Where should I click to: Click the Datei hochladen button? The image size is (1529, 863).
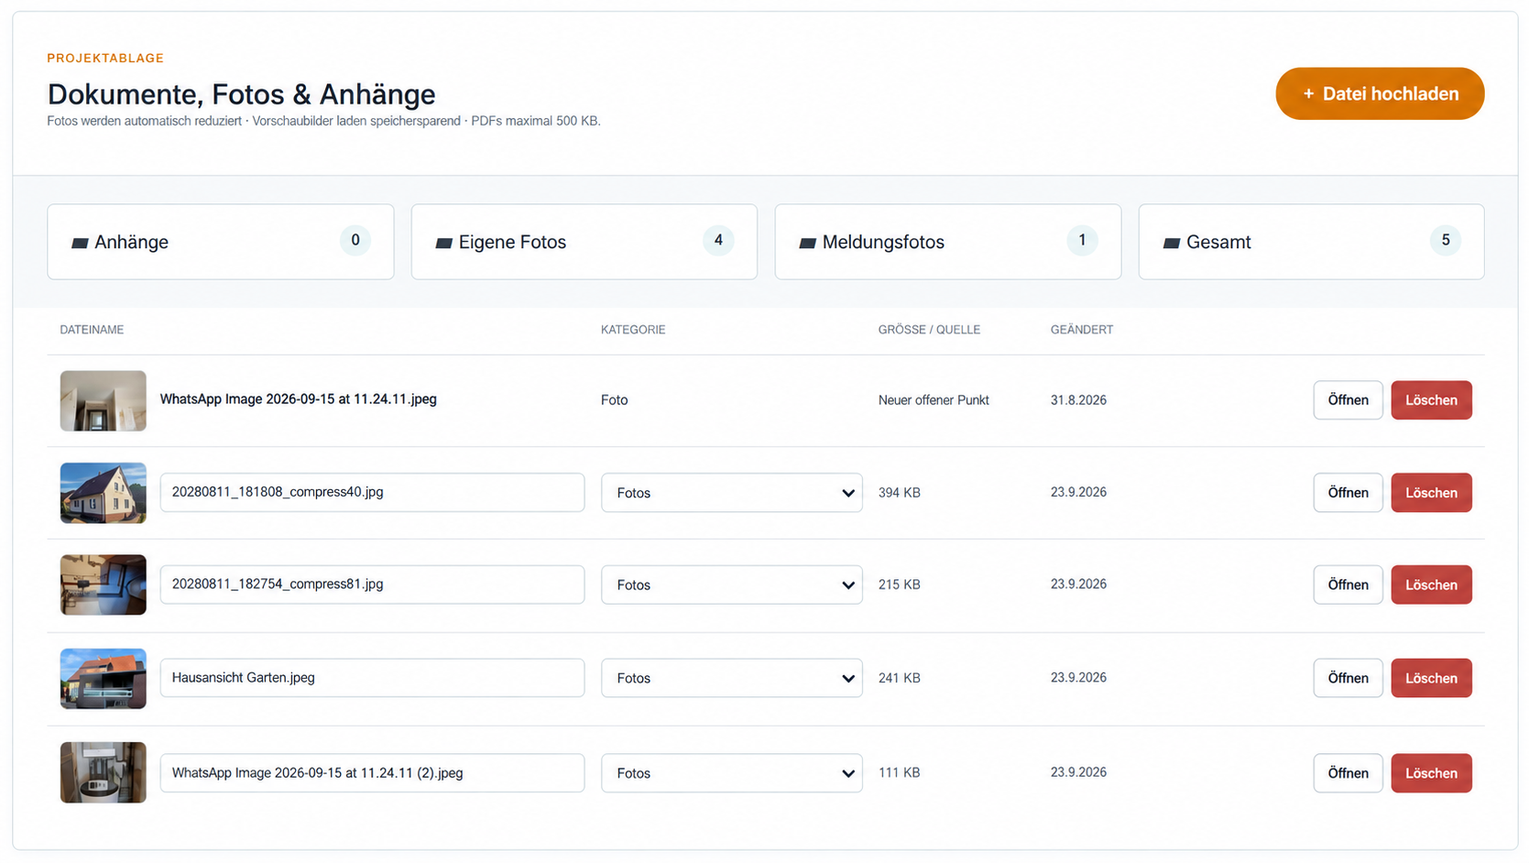(1379, 93)
